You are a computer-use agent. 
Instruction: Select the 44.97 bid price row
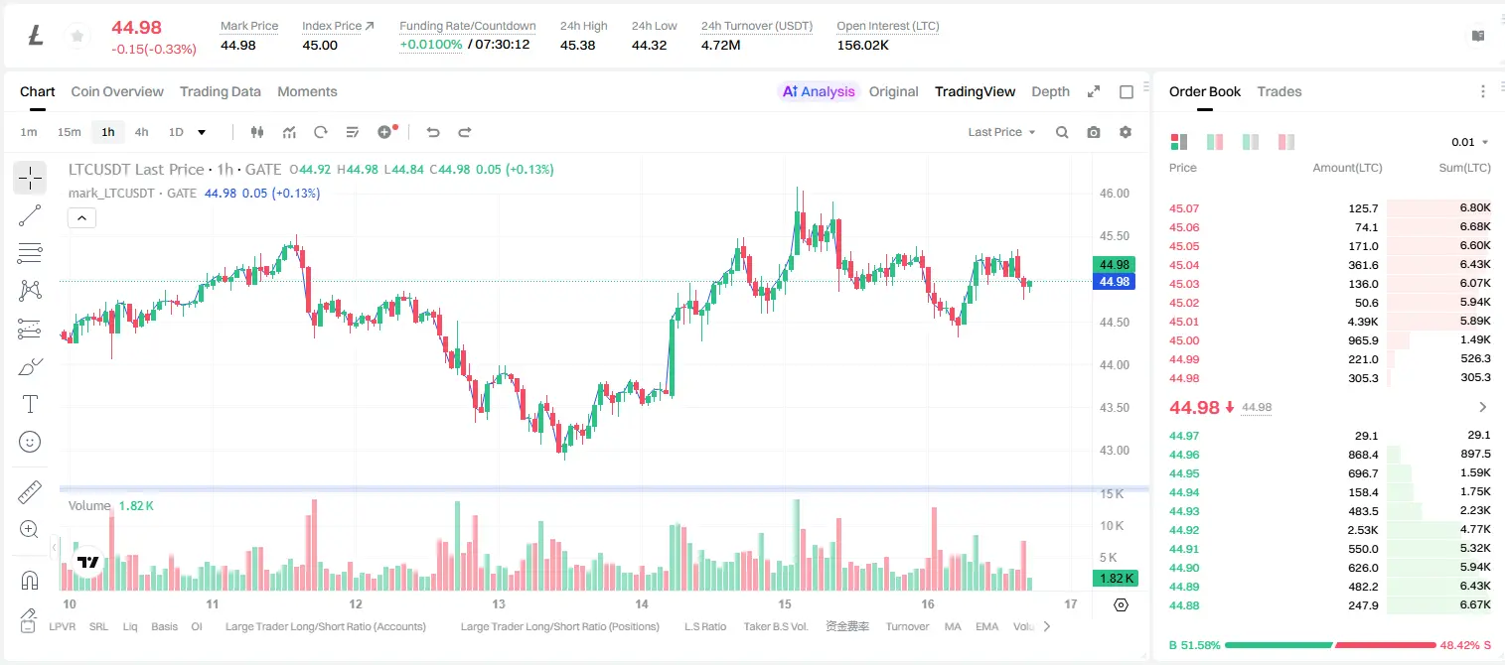click(x=1329, y=436)
